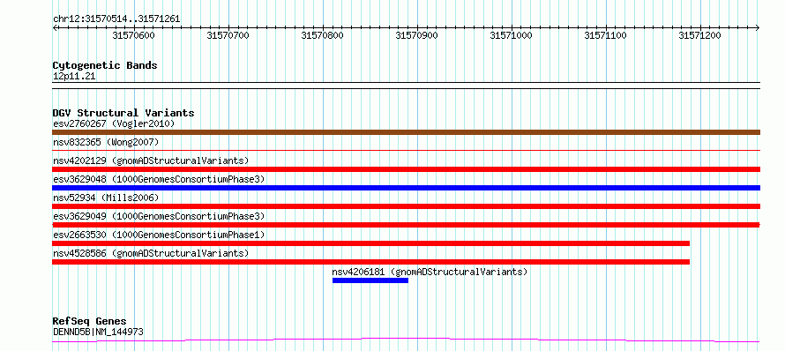Click the DGV Structural Variants track title

point(123,113)
